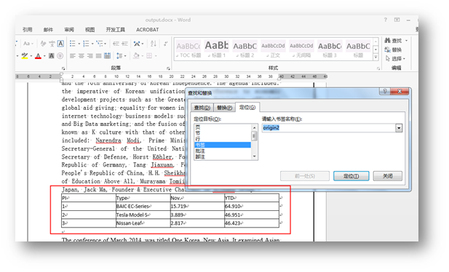Open the 开发工具 ribbon tab

click(116, 30)
